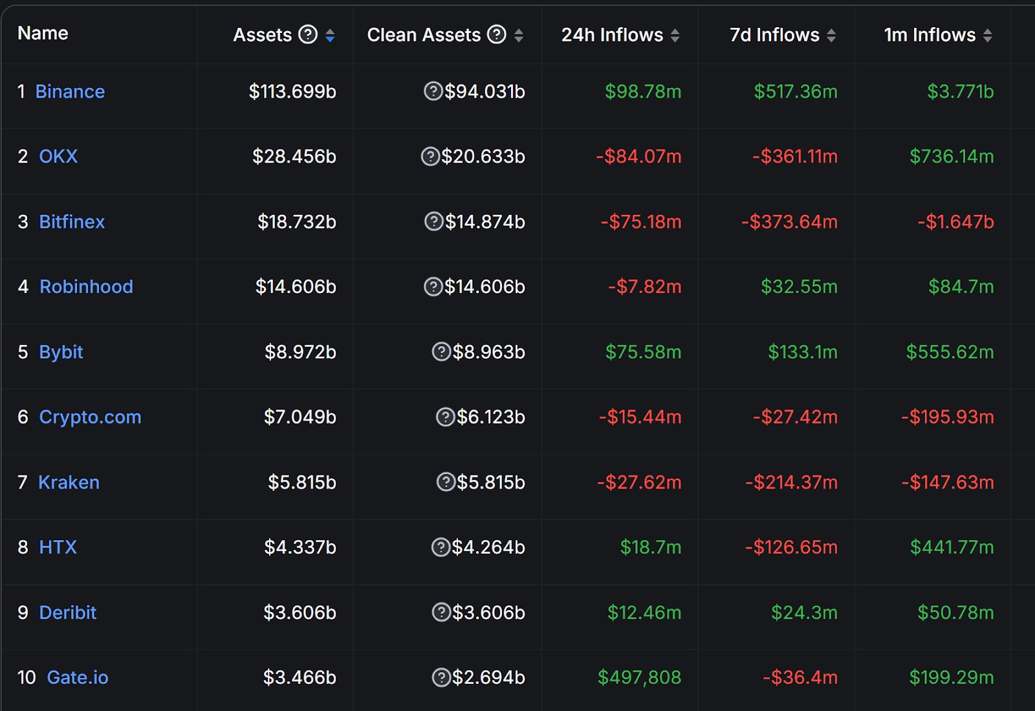Image resolution: width=1035 pixels, height=711 pixels.
Task: Click the Assets column header label
Action: (263, 35)
